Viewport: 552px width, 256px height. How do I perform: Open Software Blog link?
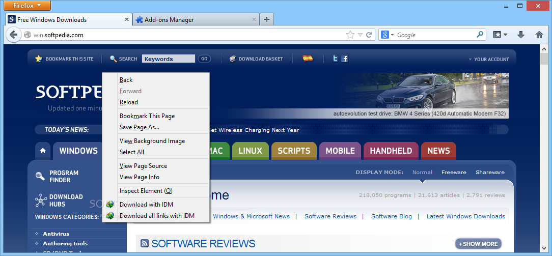[392, 216]
